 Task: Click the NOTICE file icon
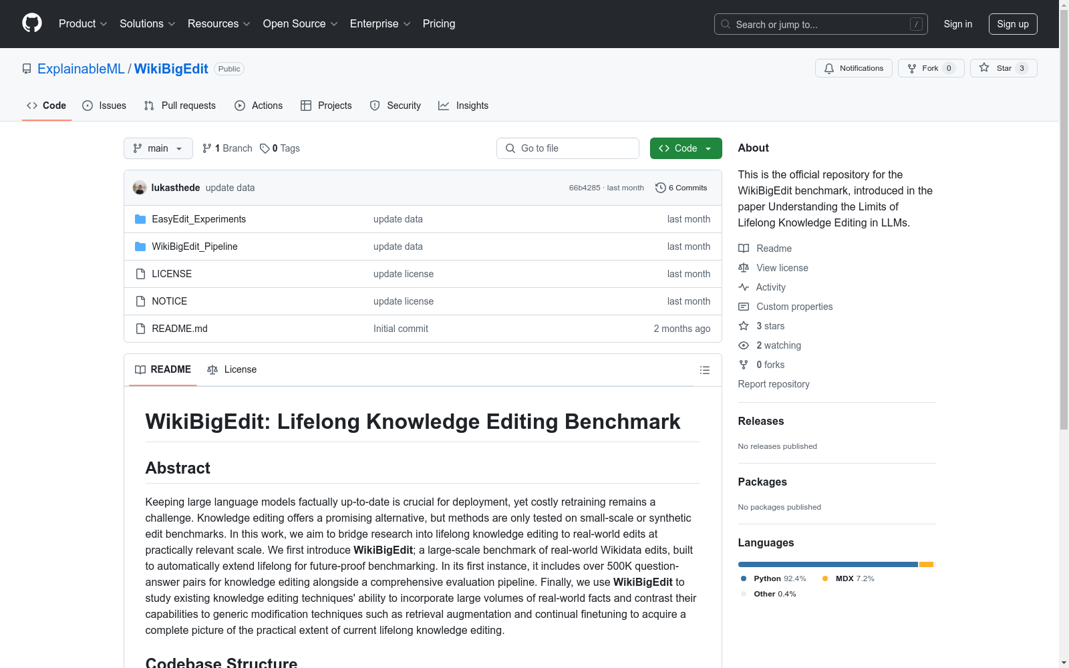point(140,301)
